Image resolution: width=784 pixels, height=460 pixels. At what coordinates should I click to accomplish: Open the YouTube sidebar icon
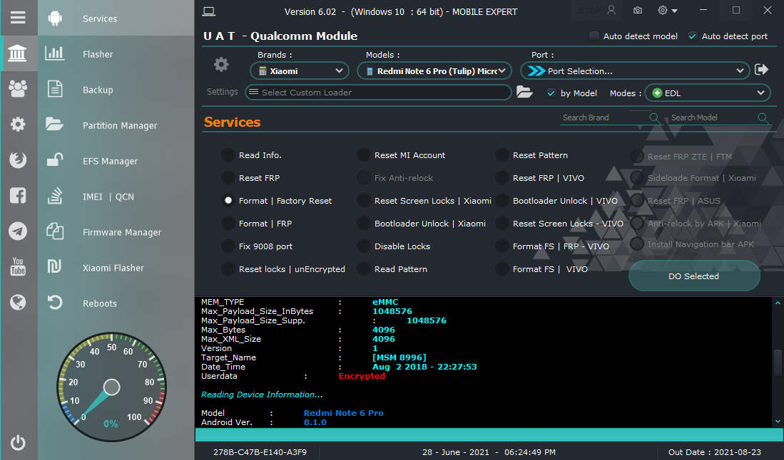pos(18,266)
